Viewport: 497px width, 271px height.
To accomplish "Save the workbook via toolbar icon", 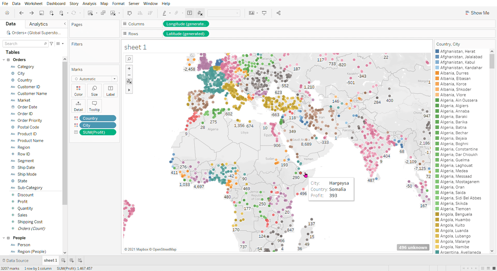I will 42,13.
